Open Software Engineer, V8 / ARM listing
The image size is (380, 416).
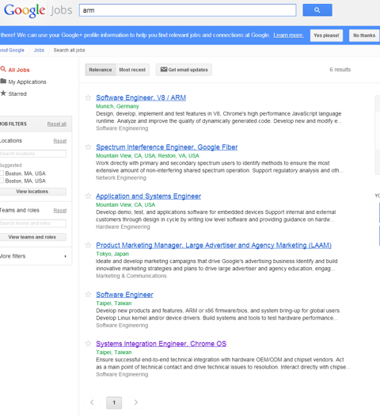141,97
